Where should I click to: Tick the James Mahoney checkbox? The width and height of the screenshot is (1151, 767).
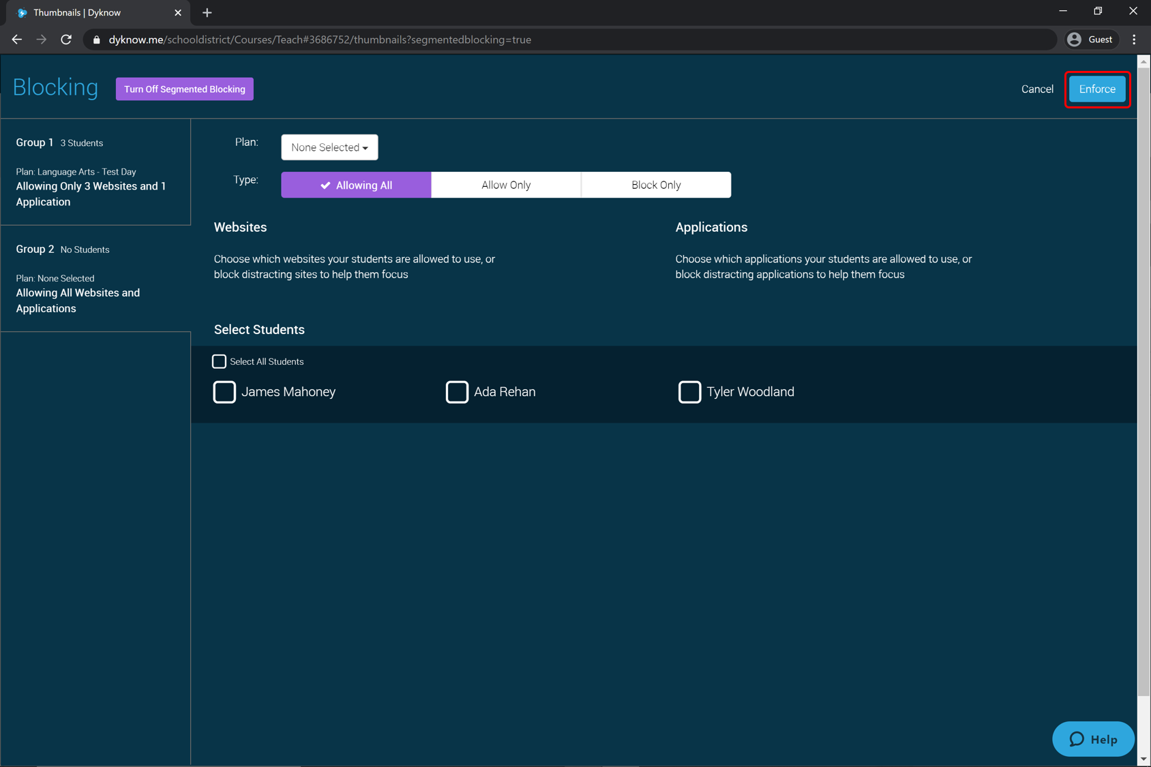224,392
